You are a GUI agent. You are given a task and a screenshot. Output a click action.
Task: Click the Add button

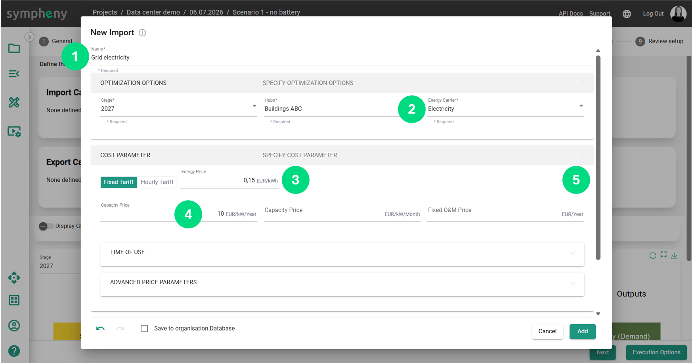coord(582,331)
